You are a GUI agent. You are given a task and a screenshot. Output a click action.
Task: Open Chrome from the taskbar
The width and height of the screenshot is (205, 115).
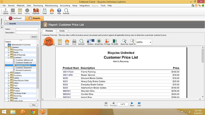point(33,112)
